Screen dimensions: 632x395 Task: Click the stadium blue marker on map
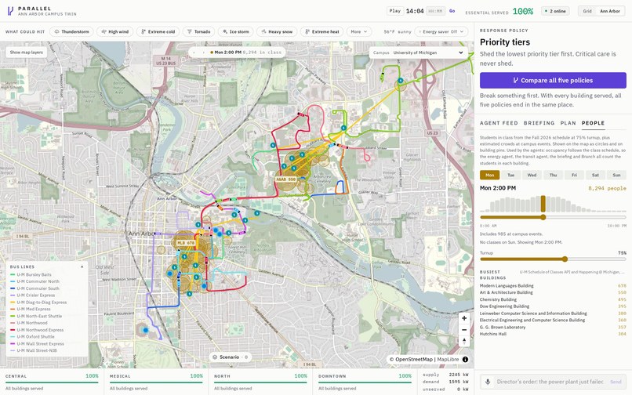point(146,330)
